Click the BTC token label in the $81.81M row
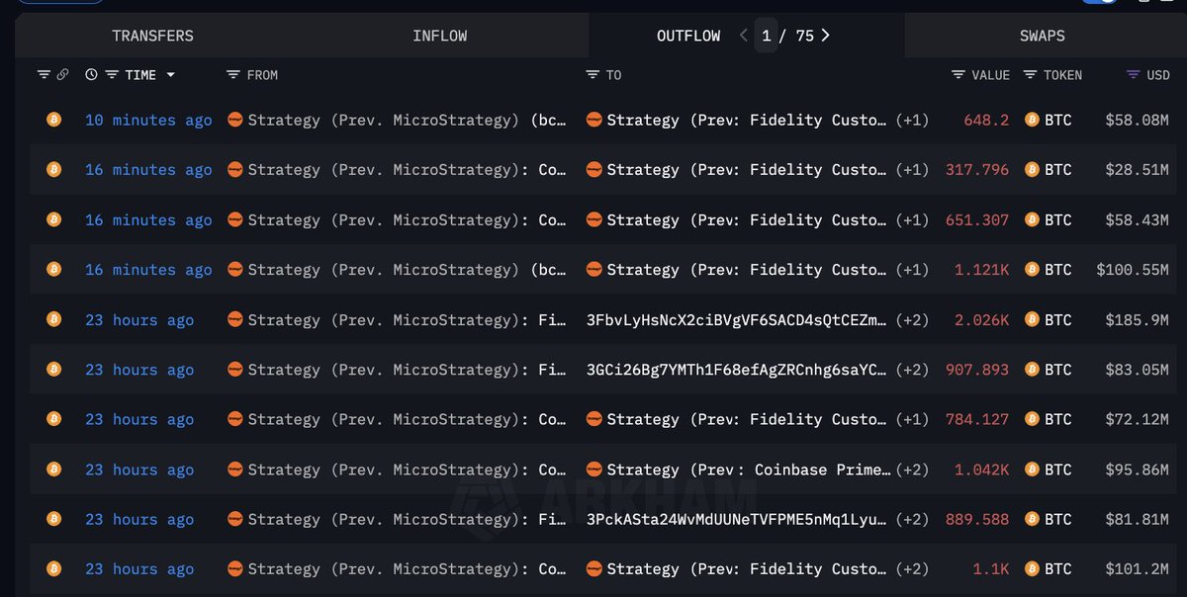The height and width of the screenshot is (597, 1187). point(1058,519)
